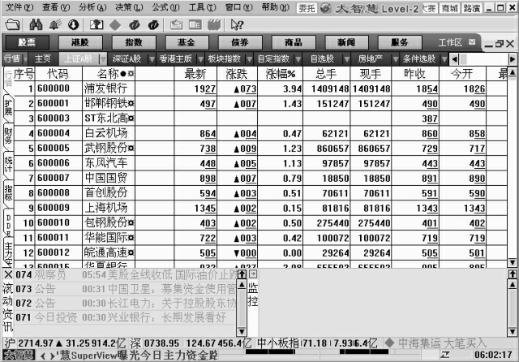519x362 pixels.
Task: Open dropdown arrow next to 自定指数
Action: (298, 59)
